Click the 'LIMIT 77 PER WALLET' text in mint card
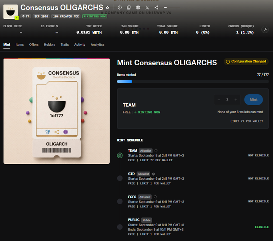This screenshot has width=273, height=241. click(x=247, y=121)
